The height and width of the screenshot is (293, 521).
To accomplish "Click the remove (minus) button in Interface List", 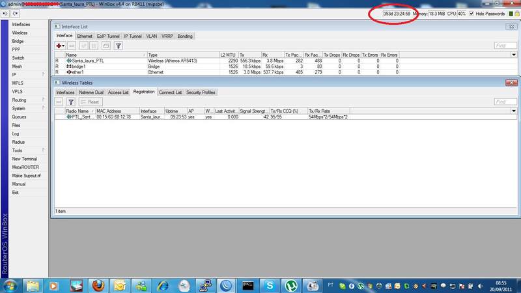I will 72,46.
